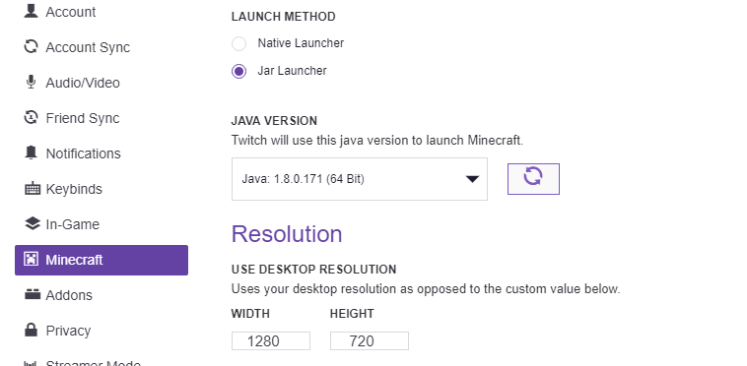This screenshot has width=747, height=366.
Task: Click the Height resolution field showing 720
Action: (x=370, y=340)
